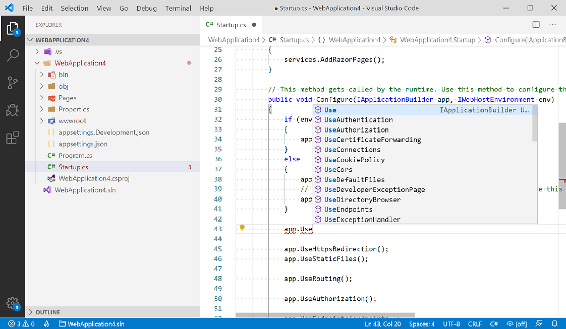Open the Search view in activity bar

[13, 54]
